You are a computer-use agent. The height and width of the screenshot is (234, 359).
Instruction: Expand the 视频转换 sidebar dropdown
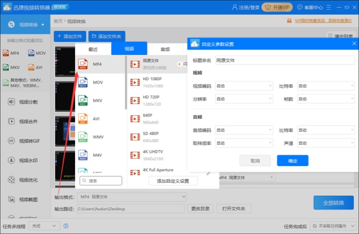(43, 25)
